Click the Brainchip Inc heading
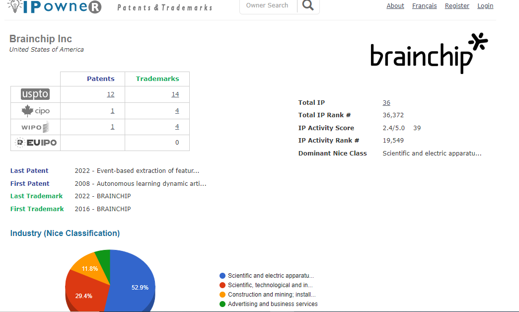This screenshot has width=519, height=312. (x=41, y=39)
